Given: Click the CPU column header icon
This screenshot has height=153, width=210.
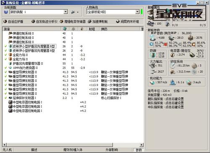Looking at the screenshot, I should [65, 29].
